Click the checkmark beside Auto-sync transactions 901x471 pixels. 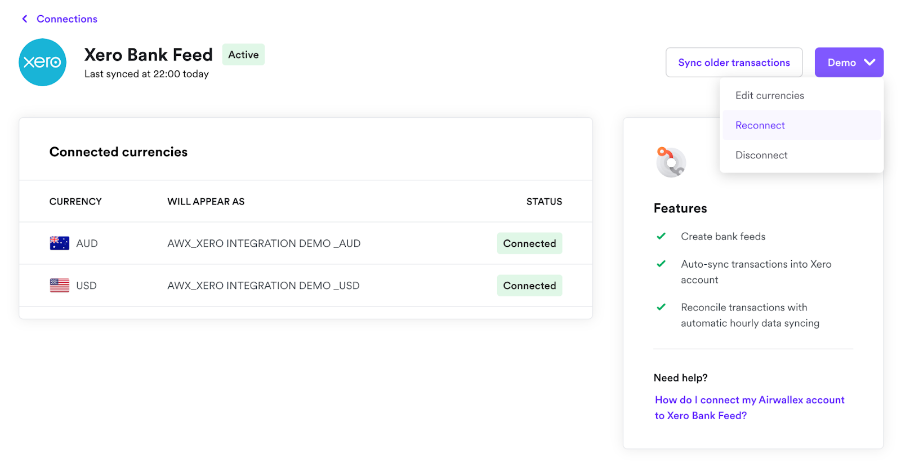coord(661,264)
